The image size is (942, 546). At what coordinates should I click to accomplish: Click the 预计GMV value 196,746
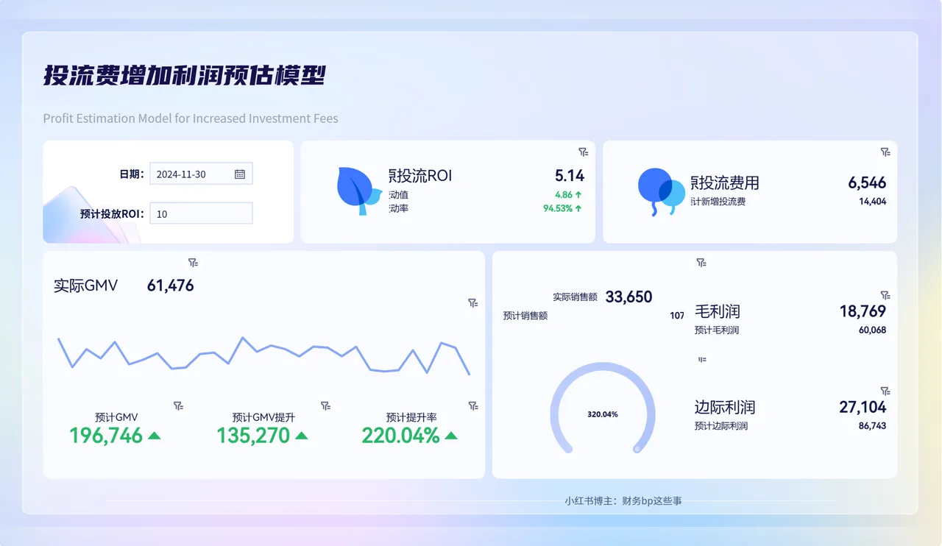(x=106, y=436)
